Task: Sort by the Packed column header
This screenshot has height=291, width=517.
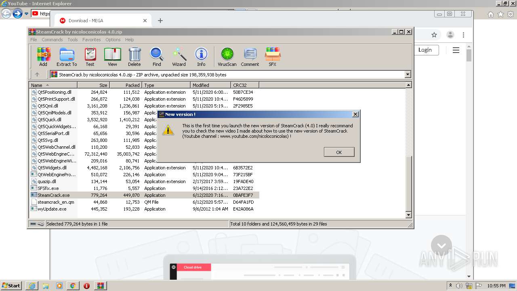Action: 126,85
